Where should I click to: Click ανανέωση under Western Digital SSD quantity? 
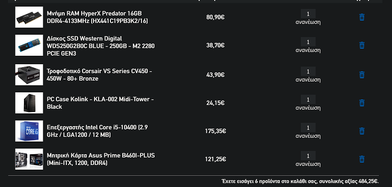[x=308, y=50]
